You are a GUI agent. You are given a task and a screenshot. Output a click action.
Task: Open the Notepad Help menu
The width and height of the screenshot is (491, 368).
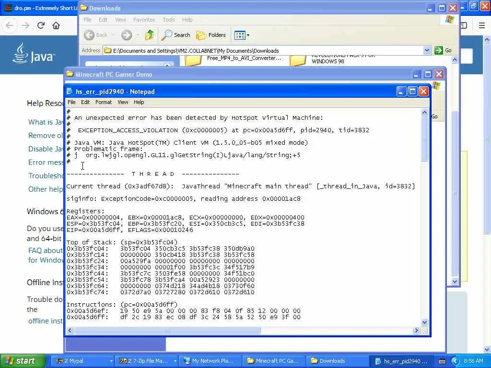point(139,102)
